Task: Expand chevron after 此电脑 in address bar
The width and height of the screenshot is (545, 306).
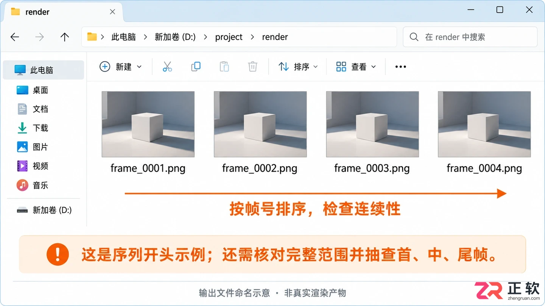Action: coord(145,37)
